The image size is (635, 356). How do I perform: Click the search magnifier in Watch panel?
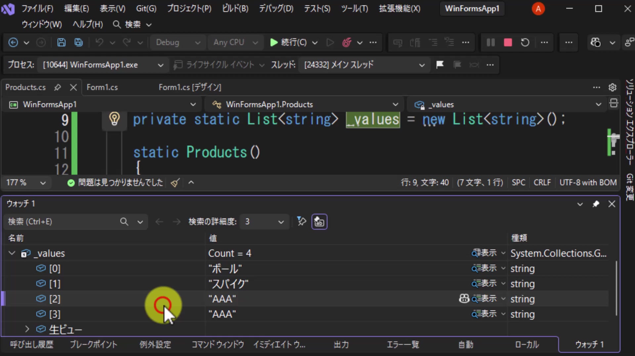coord(124,222)
